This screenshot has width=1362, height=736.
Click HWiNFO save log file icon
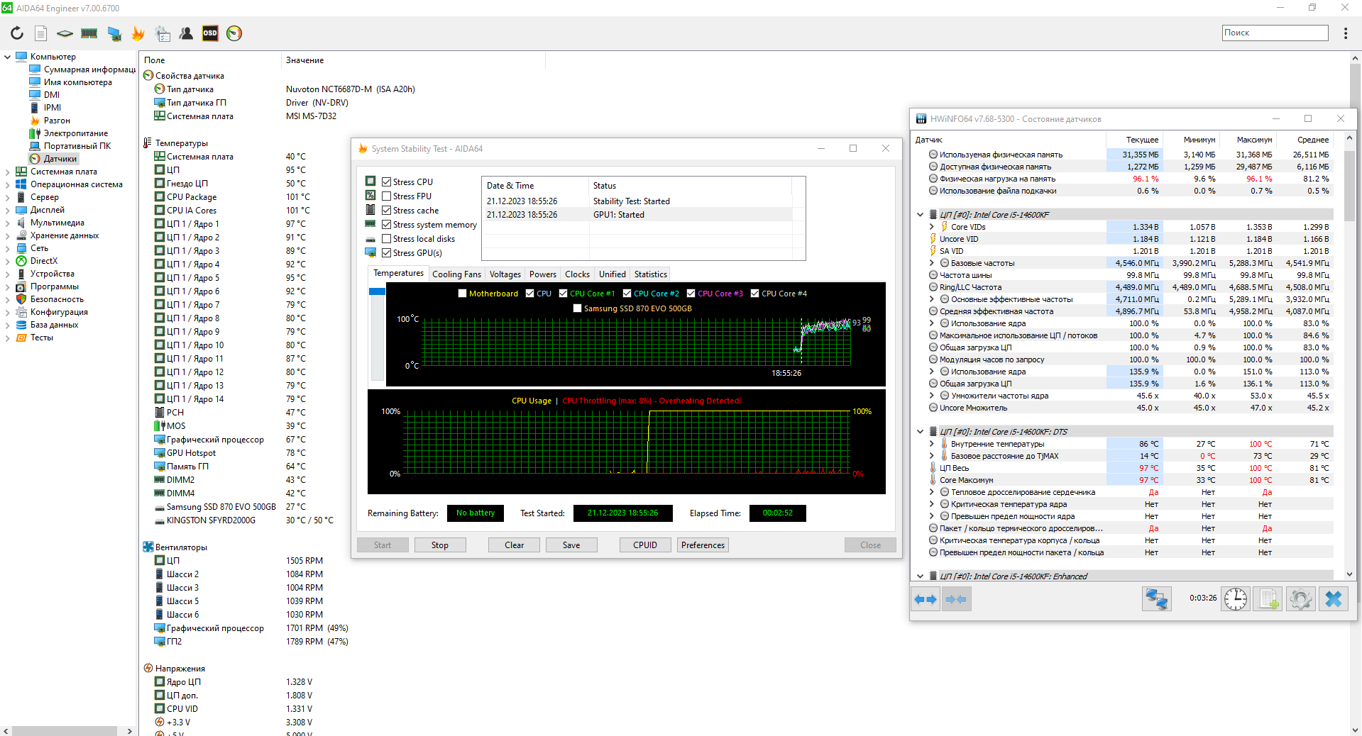1268,599
